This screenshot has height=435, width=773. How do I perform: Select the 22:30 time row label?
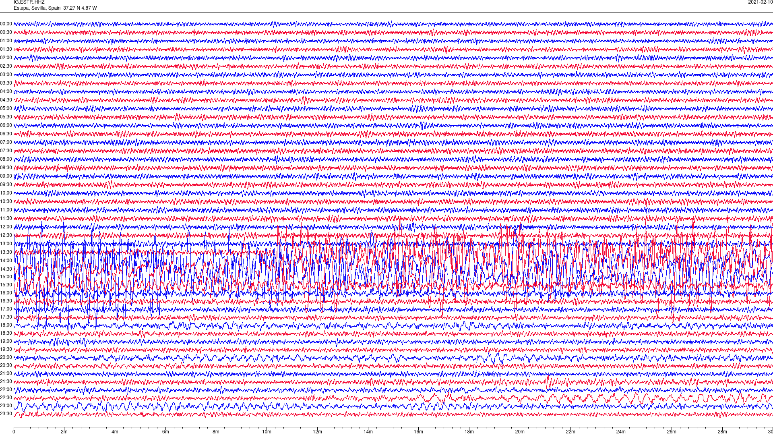(6, 398)
